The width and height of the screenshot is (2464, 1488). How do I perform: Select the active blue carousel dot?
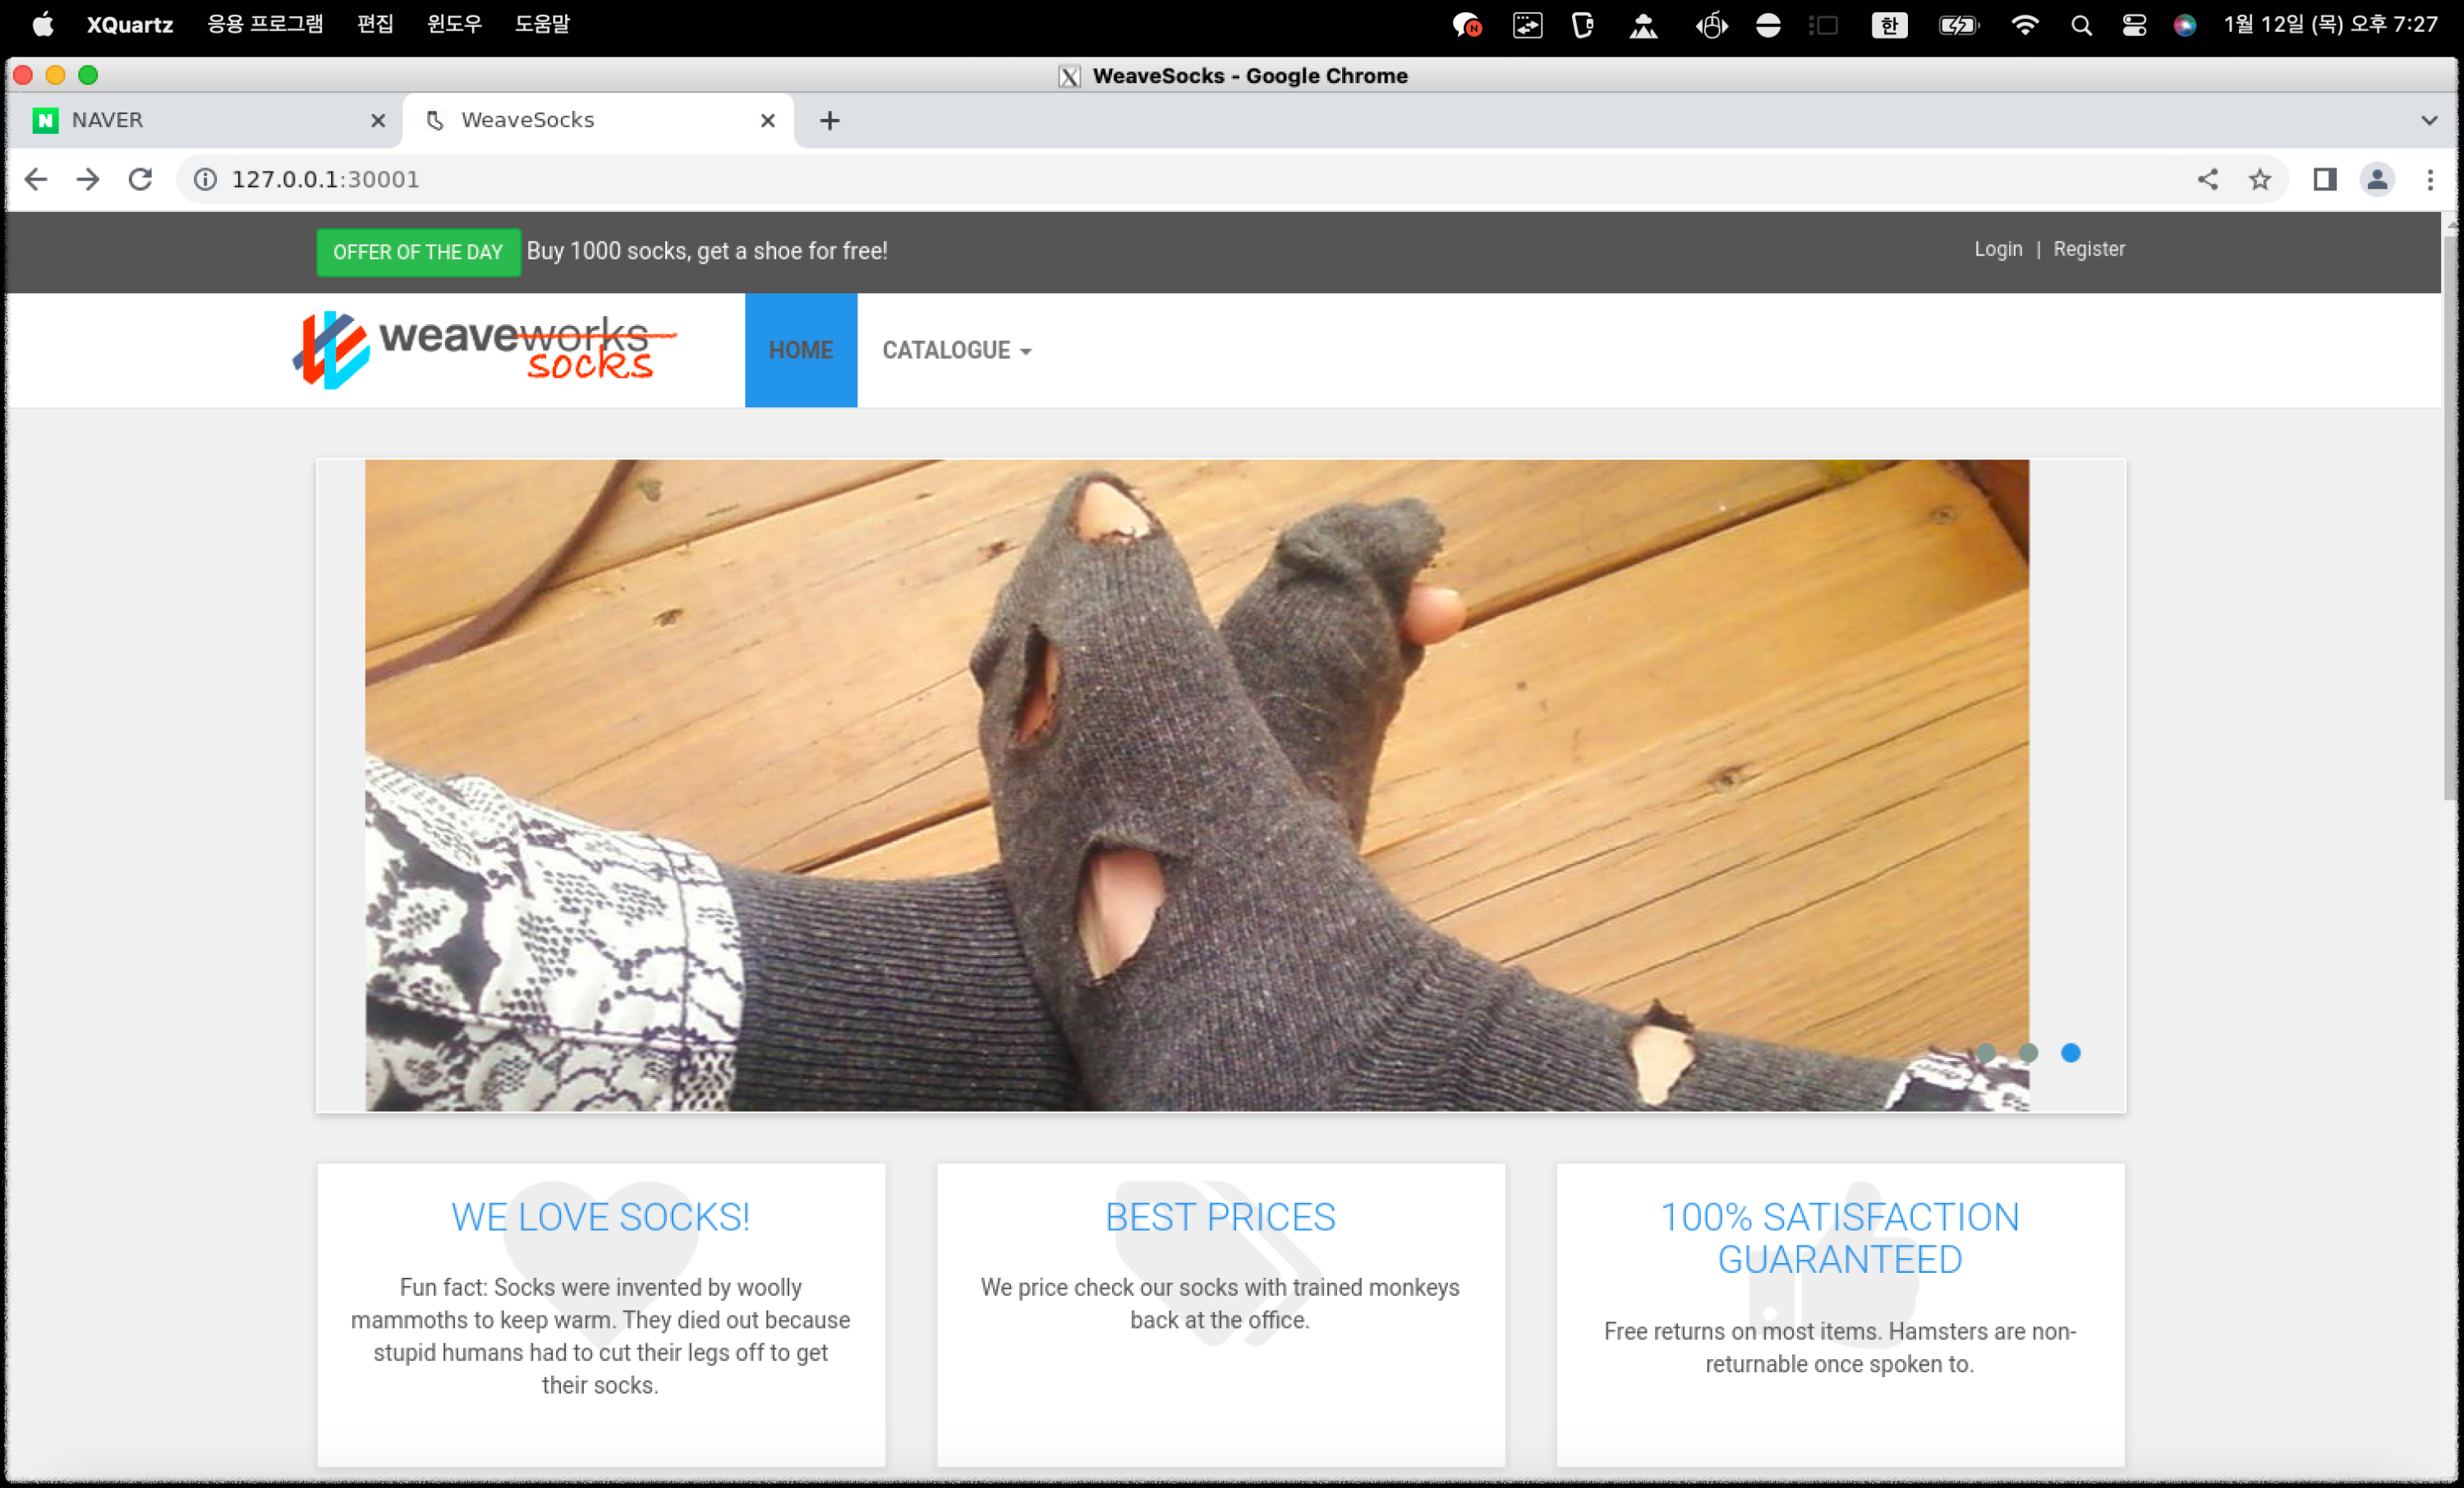point(2071,1053)
